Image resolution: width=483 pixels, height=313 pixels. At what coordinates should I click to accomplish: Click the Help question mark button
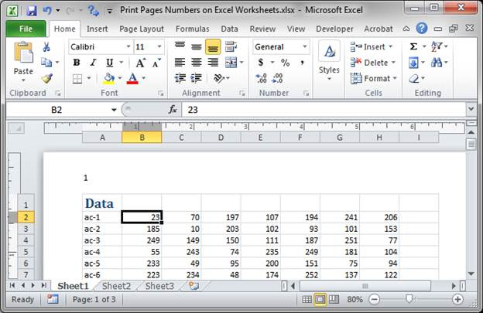tap(422, 29)
